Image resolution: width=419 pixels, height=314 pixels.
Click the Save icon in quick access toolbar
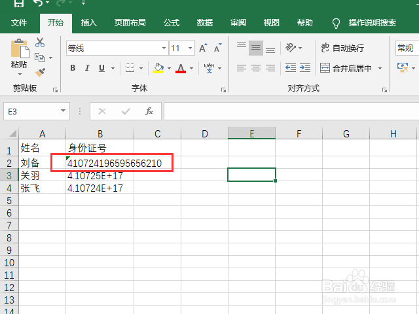pos(19,3)
